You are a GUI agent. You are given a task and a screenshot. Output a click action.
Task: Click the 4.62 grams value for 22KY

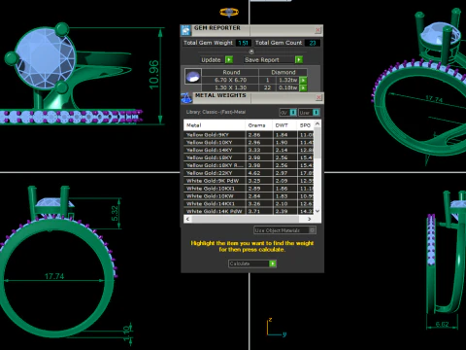click(254, 173)
